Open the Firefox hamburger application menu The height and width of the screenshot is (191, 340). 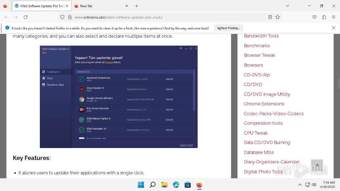[x=334, y=17]
